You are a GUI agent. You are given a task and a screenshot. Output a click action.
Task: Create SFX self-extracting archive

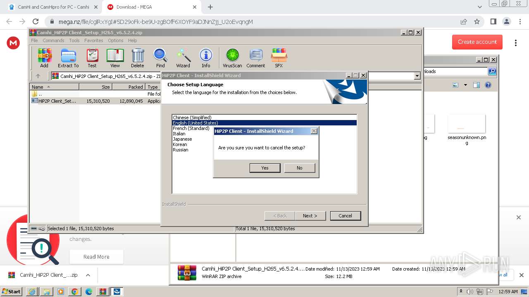(x=279, y=58)
